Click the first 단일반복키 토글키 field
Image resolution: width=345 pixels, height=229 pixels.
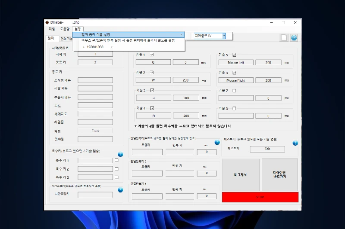tap(147, 152)
